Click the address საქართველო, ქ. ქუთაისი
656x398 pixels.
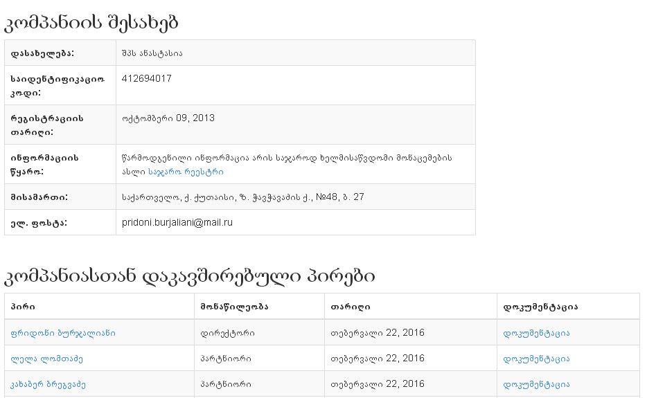click(179, 197)
